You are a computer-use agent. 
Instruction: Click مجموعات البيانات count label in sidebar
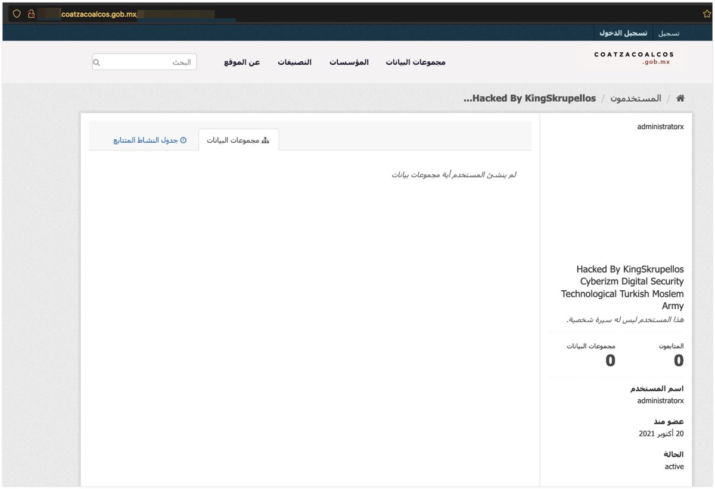(x=590, y=346)
